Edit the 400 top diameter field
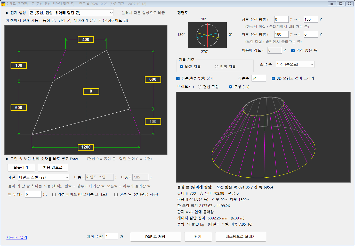This screenshot has height=246, width=355. click(x=86, y=40)
